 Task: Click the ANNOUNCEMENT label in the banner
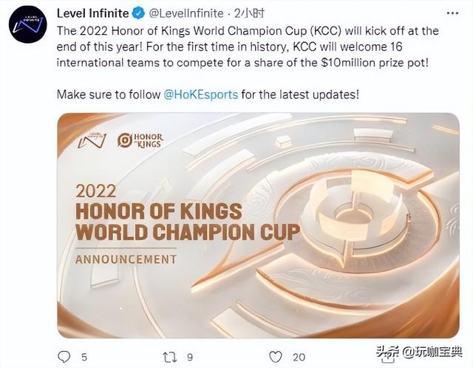[x=126, y=259]
